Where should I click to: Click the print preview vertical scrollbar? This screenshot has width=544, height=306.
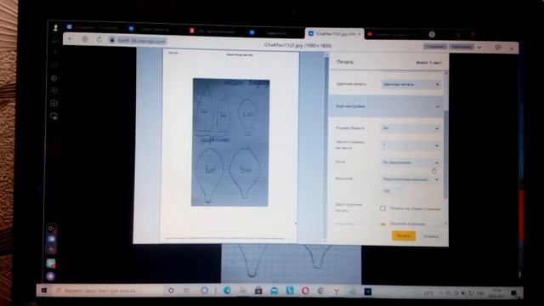(x=326, y=147)
